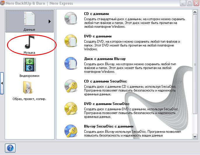Click the scrollbar up arrow
This screenshot has height=155, width=200.
tap(195, 12)
